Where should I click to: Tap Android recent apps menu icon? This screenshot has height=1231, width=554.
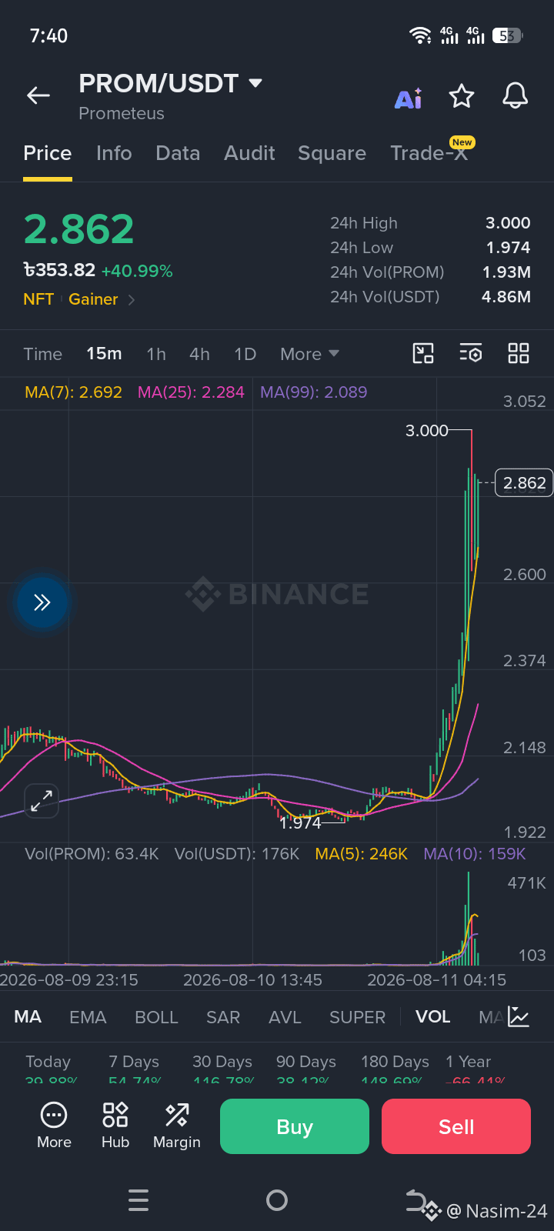coord(138,1200)
